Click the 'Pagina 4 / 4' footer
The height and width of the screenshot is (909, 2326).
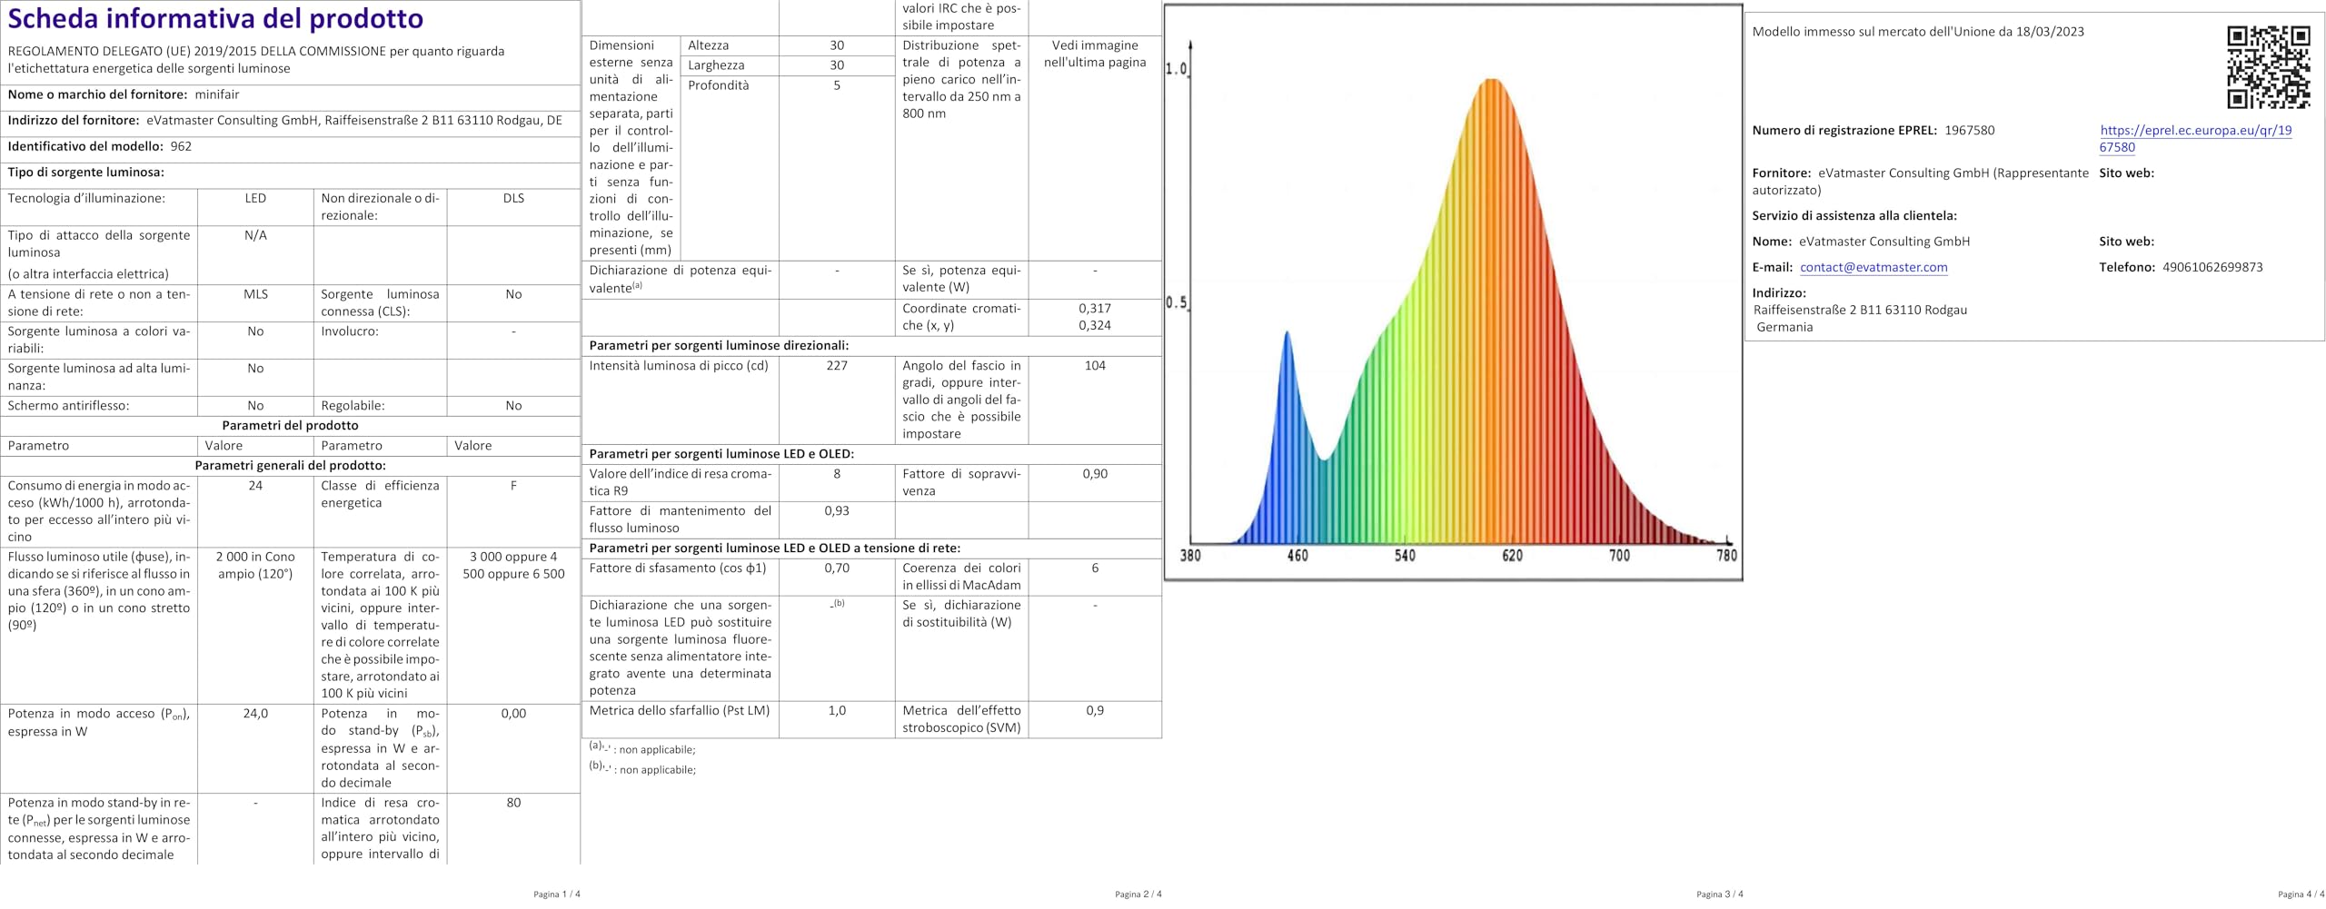2301,894
